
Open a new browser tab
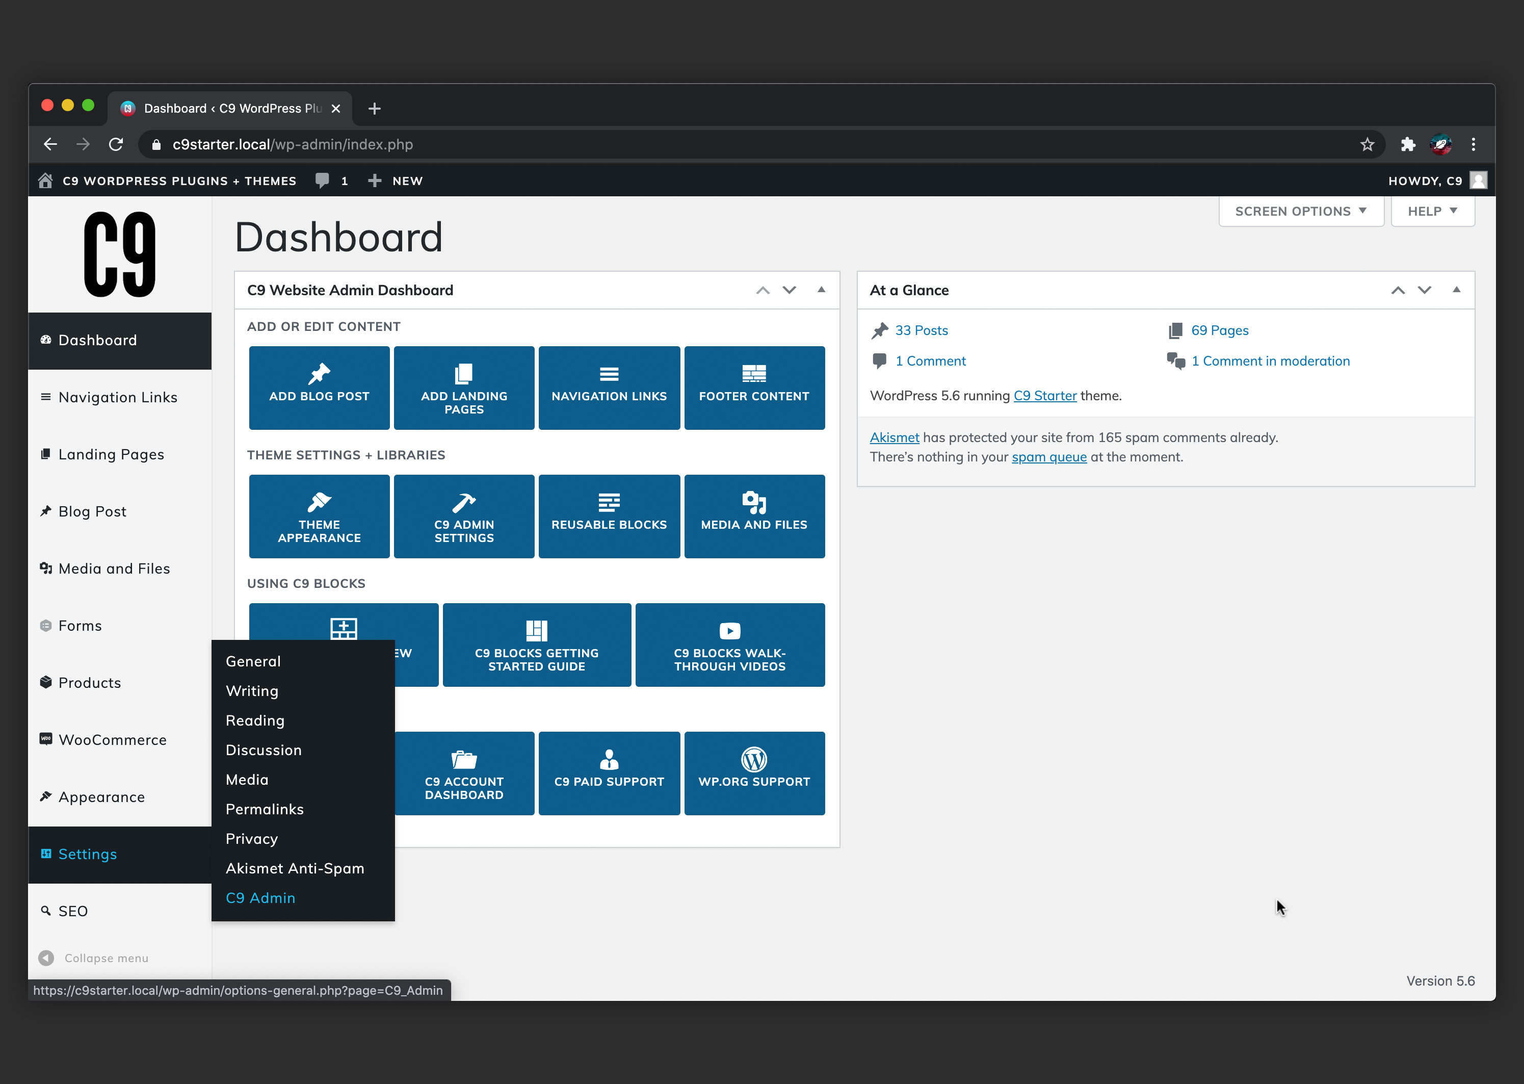pos(374,108)
